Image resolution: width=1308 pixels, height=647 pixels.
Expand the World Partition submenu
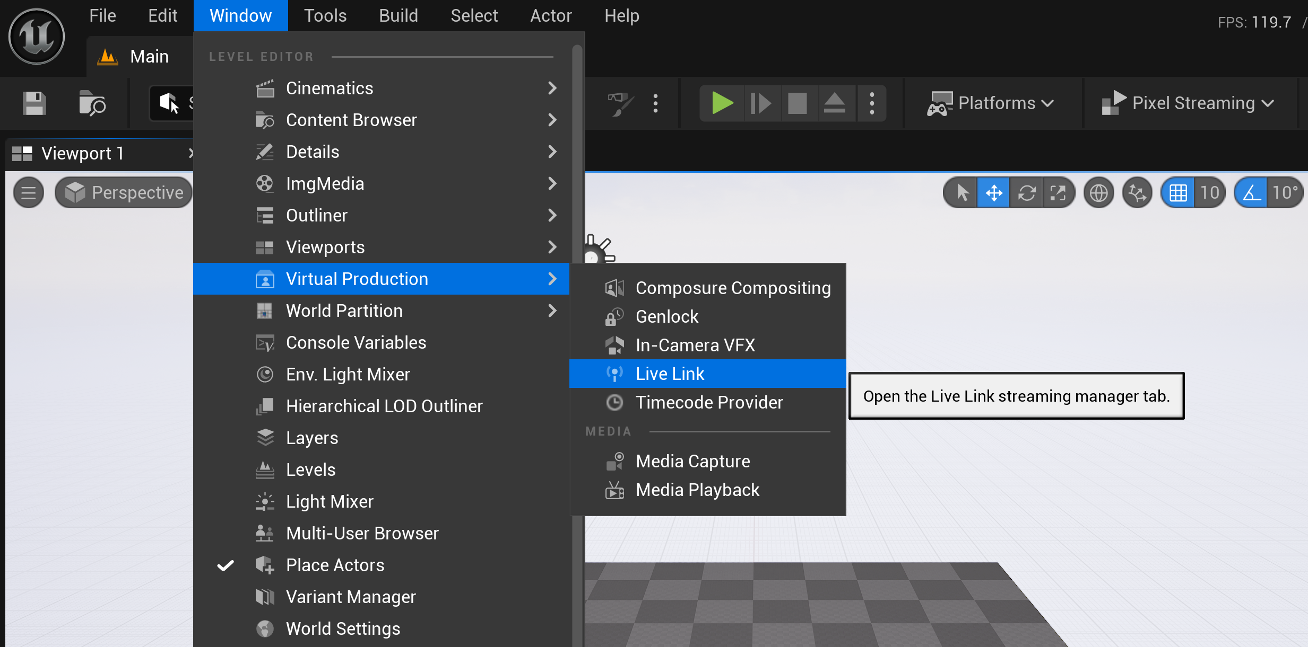tap(382, 311)
